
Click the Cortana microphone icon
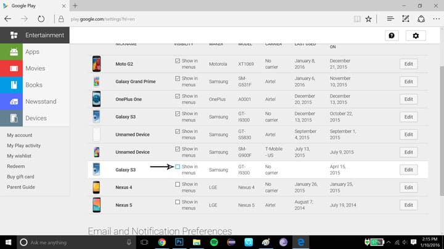(129, 242)
